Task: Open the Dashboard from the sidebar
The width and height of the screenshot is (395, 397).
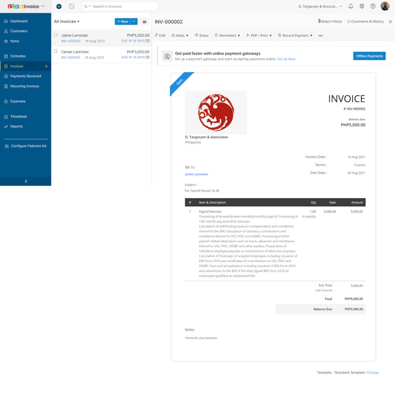Action: pyautogui.click(x=18, y=21)
